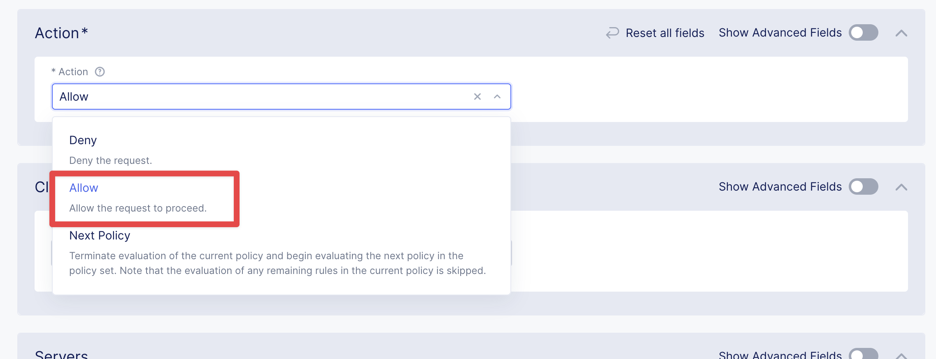Click the Reset all fields arrow icon
The width and height of the screenshot is (936, 359).
coord(612,33)
